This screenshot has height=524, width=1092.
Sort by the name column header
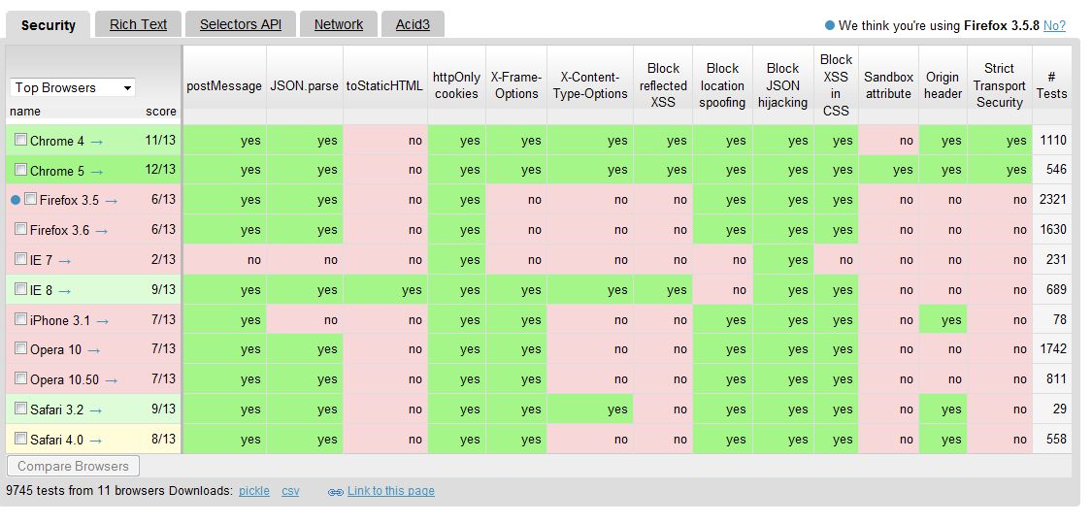coord(25,112)
